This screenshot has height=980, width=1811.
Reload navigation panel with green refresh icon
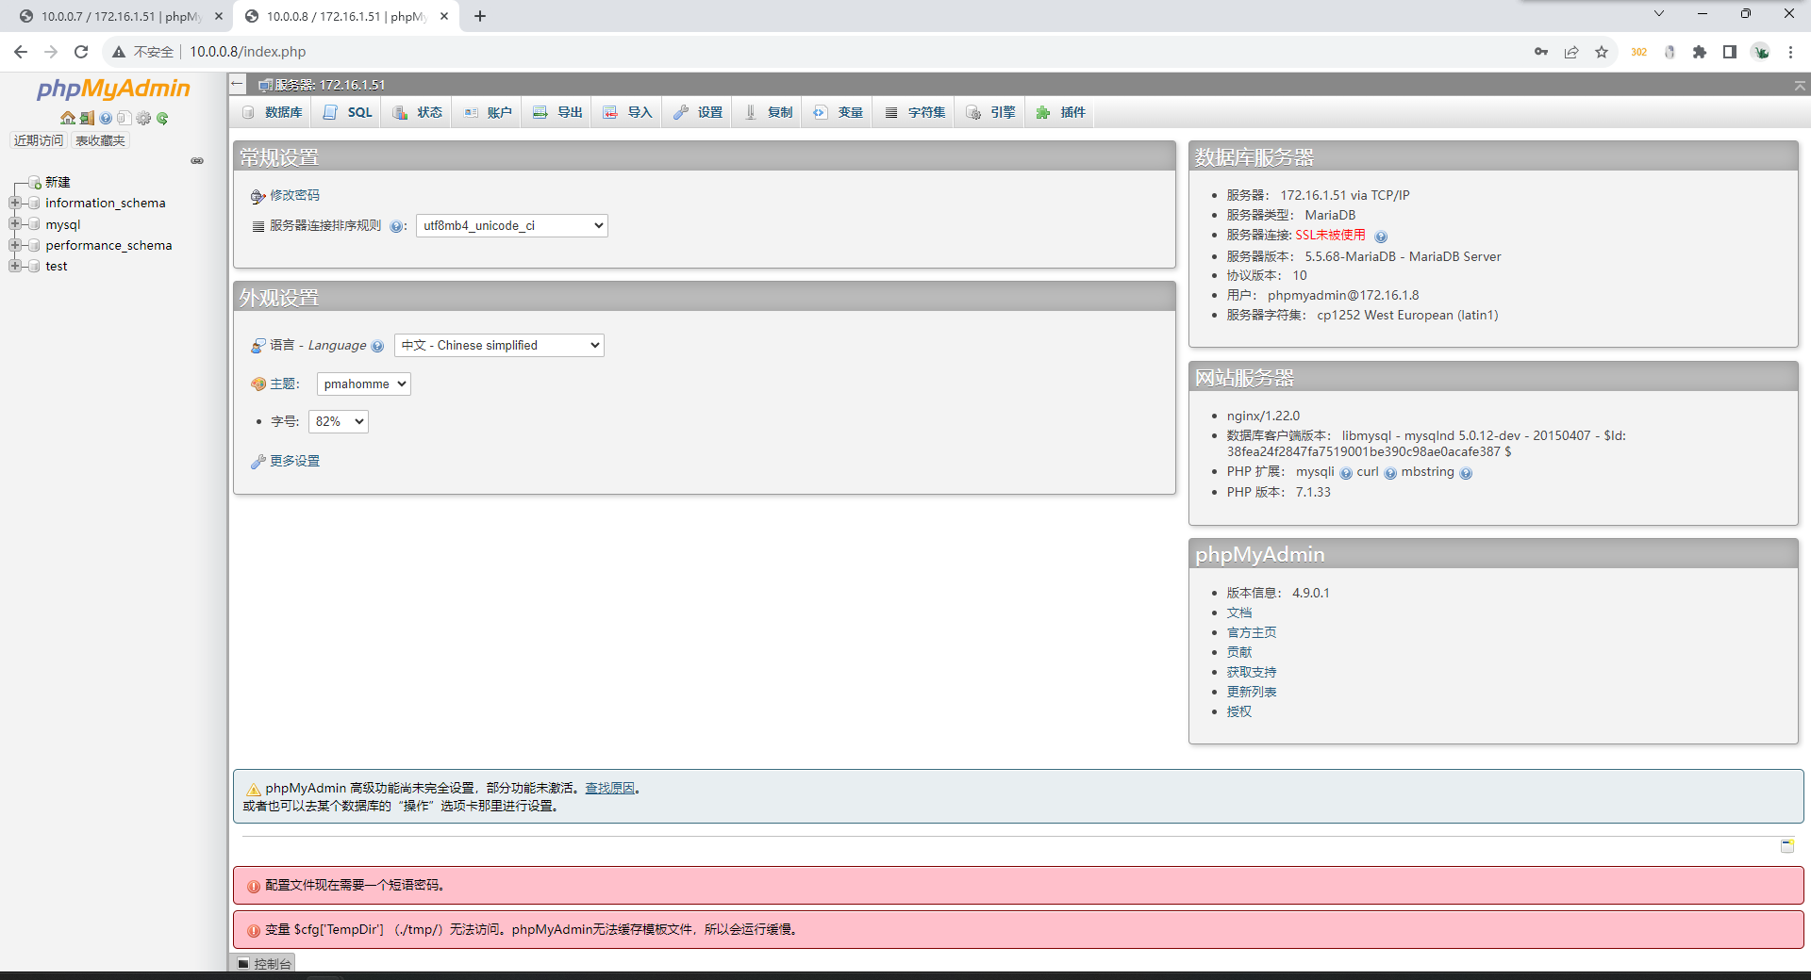[162, 118]
